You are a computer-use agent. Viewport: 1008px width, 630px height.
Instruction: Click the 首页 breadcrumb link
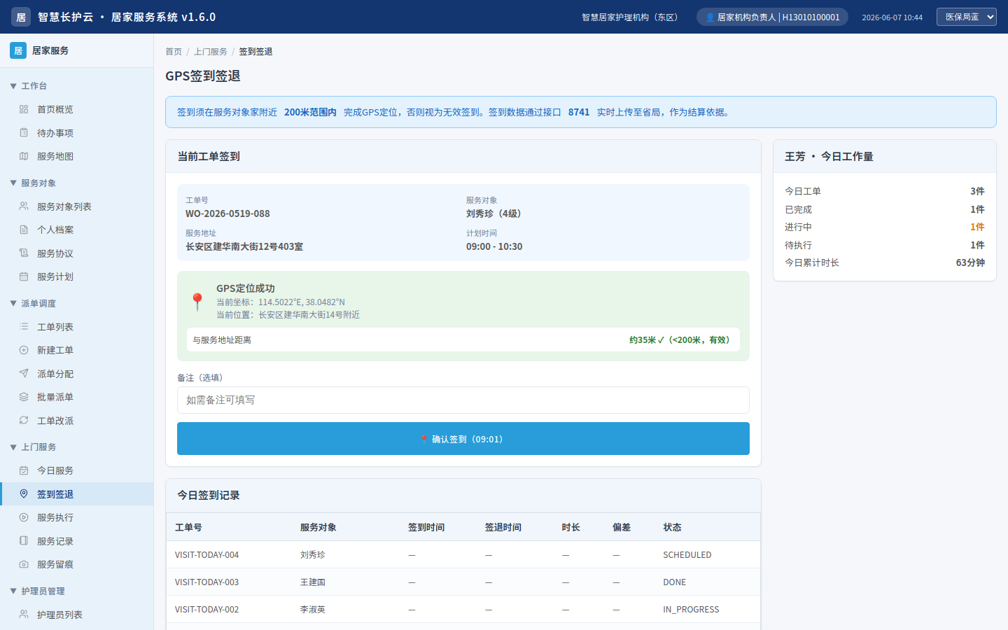(x=174, y=52)
